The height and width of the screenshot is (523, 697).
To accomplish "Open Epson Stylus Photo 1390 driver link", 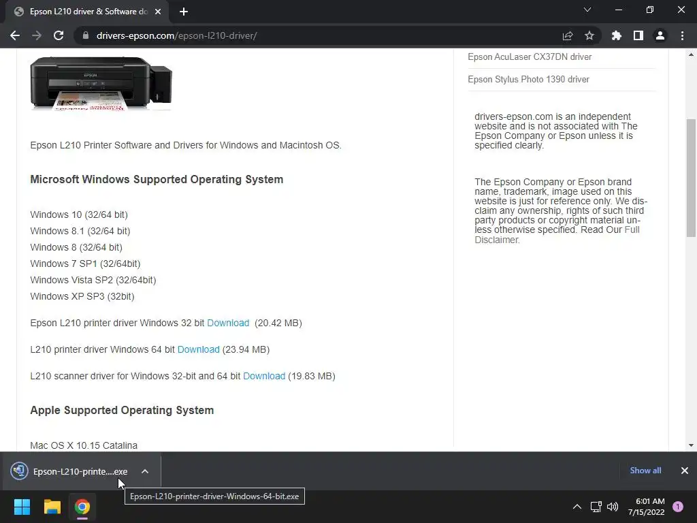I will pyautogui.click(x=528, y=79).
